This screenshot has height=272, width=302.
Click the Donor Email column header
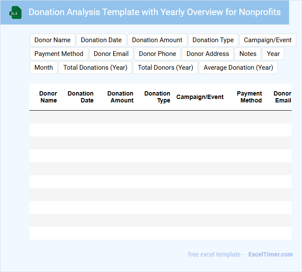(282, 97)
